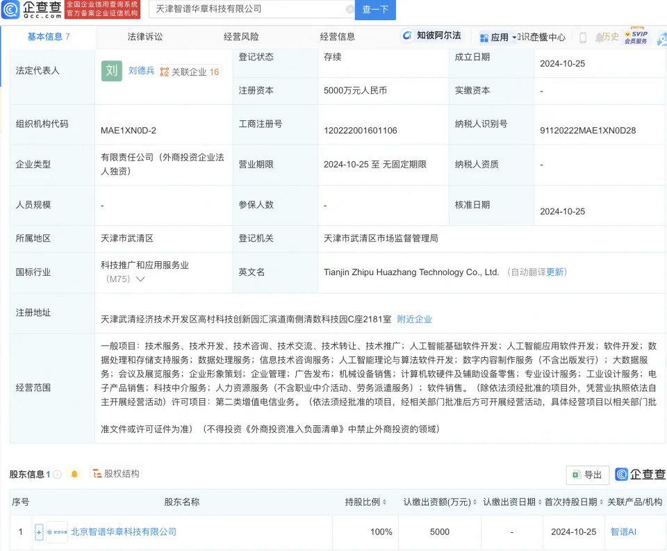Click the shareholder alert bell icon
Image resolution: width=667 pixels, height=551 pixels.
(74, 474)
